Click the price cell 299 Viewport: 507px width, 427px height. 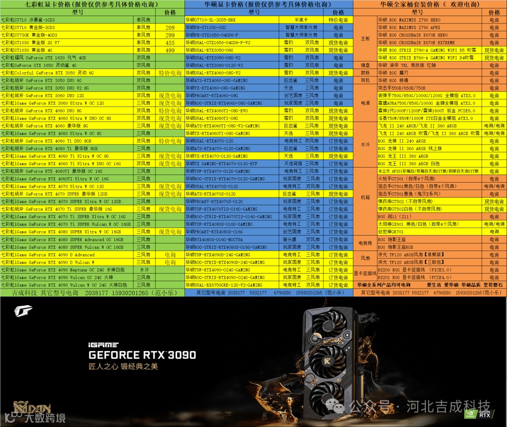click(170, 35)
